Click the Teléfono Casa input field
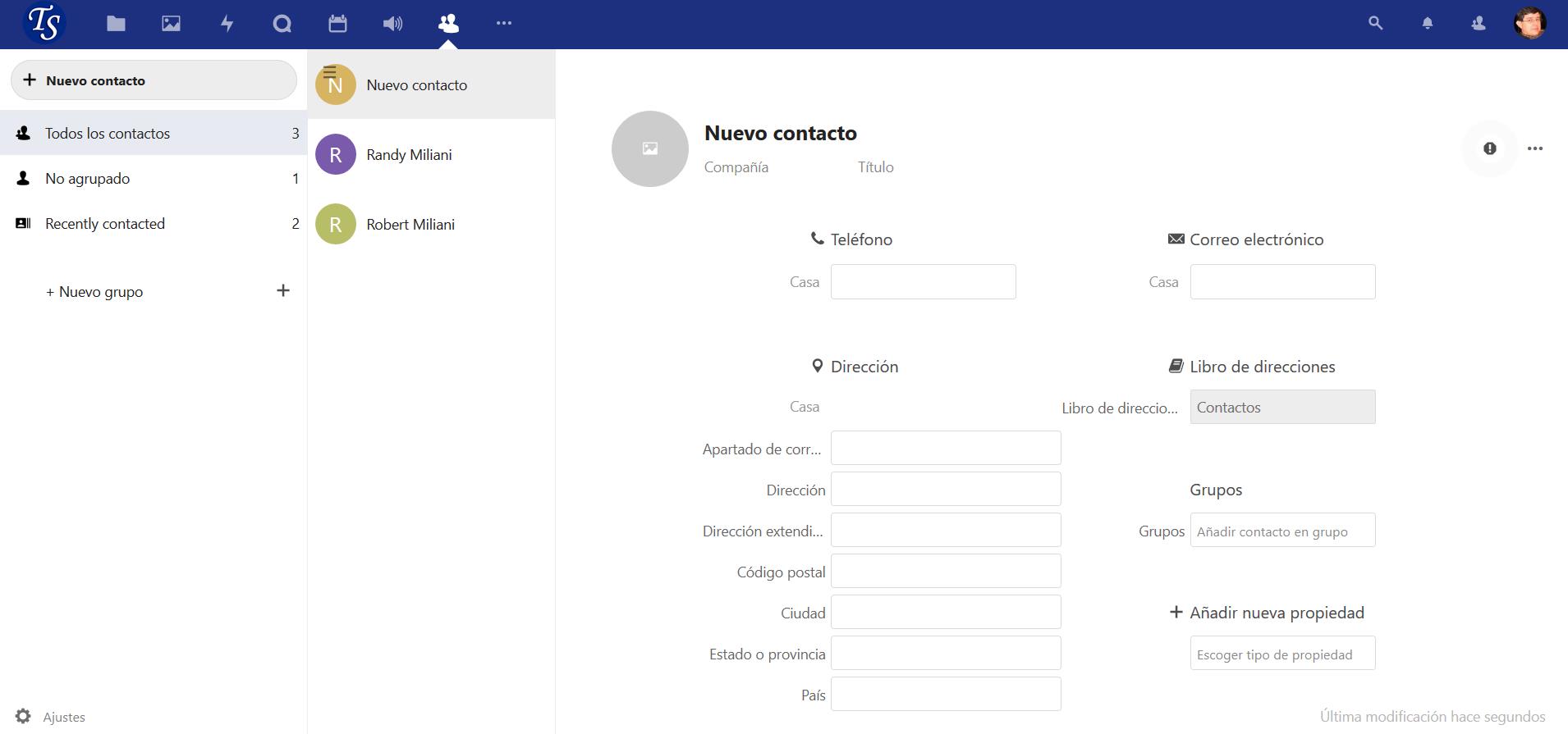 (923, 282)
